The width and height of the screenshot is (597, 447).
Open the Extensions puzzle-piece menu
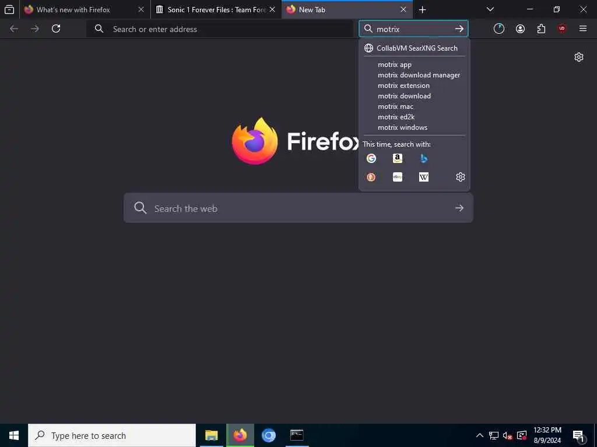coord(541,29)
